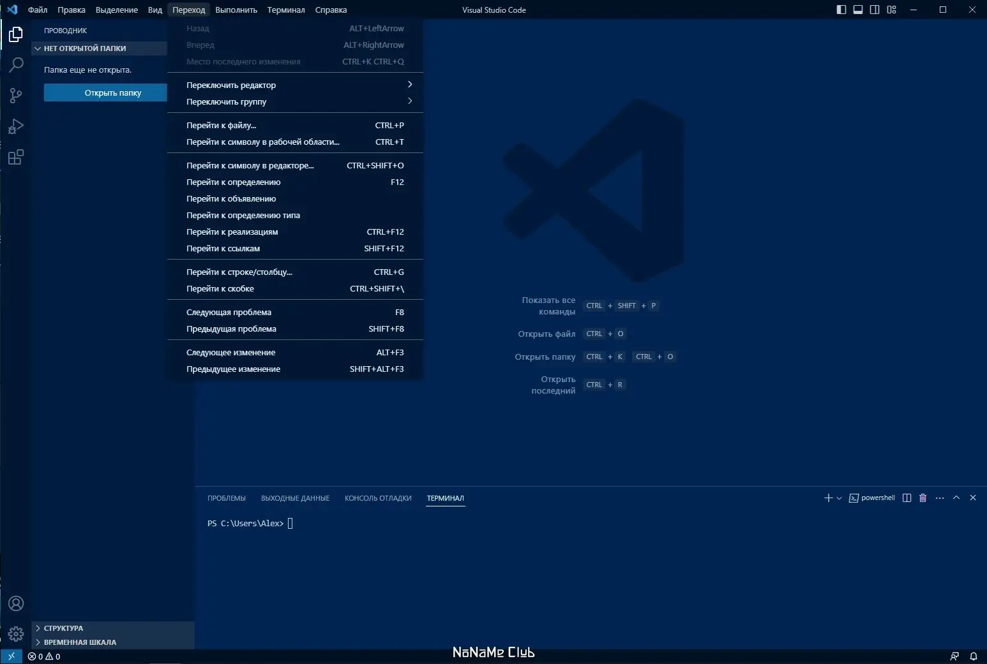Viewport: 987px width, 664px height.
Task: Choose Перейти к определению
Action: (295, 182)
